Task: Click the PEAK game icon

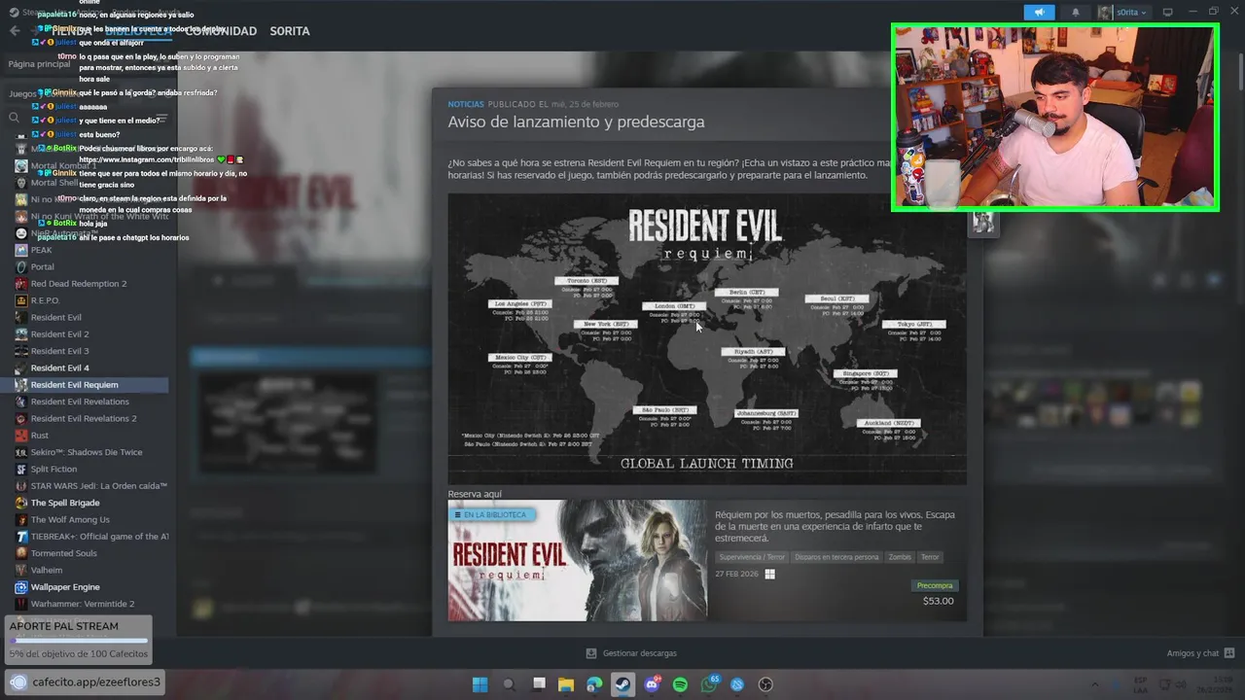Action: pos(21,250)
